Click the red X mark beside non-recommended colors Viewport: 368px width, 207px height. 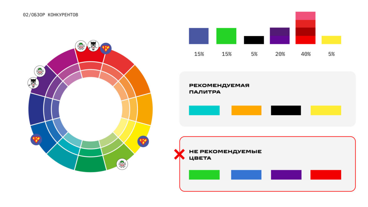(179, 154)
